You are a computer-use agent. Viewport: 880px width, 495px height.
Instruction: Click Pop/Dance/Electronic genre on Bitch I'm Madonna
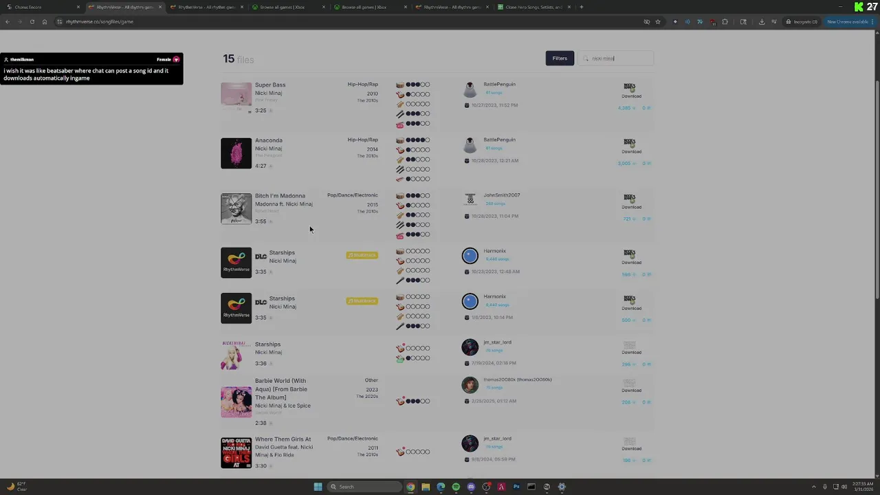[352, 195]
